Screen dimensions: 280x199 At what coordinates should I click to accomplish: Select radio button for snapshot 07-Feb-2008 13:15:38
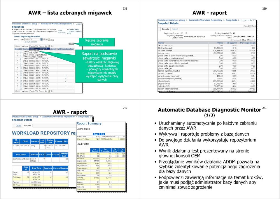click(17, 63)
